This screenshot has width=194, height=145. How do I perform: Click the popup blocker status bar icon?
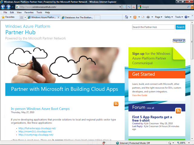pyautogui.click(x=104, y=143)
